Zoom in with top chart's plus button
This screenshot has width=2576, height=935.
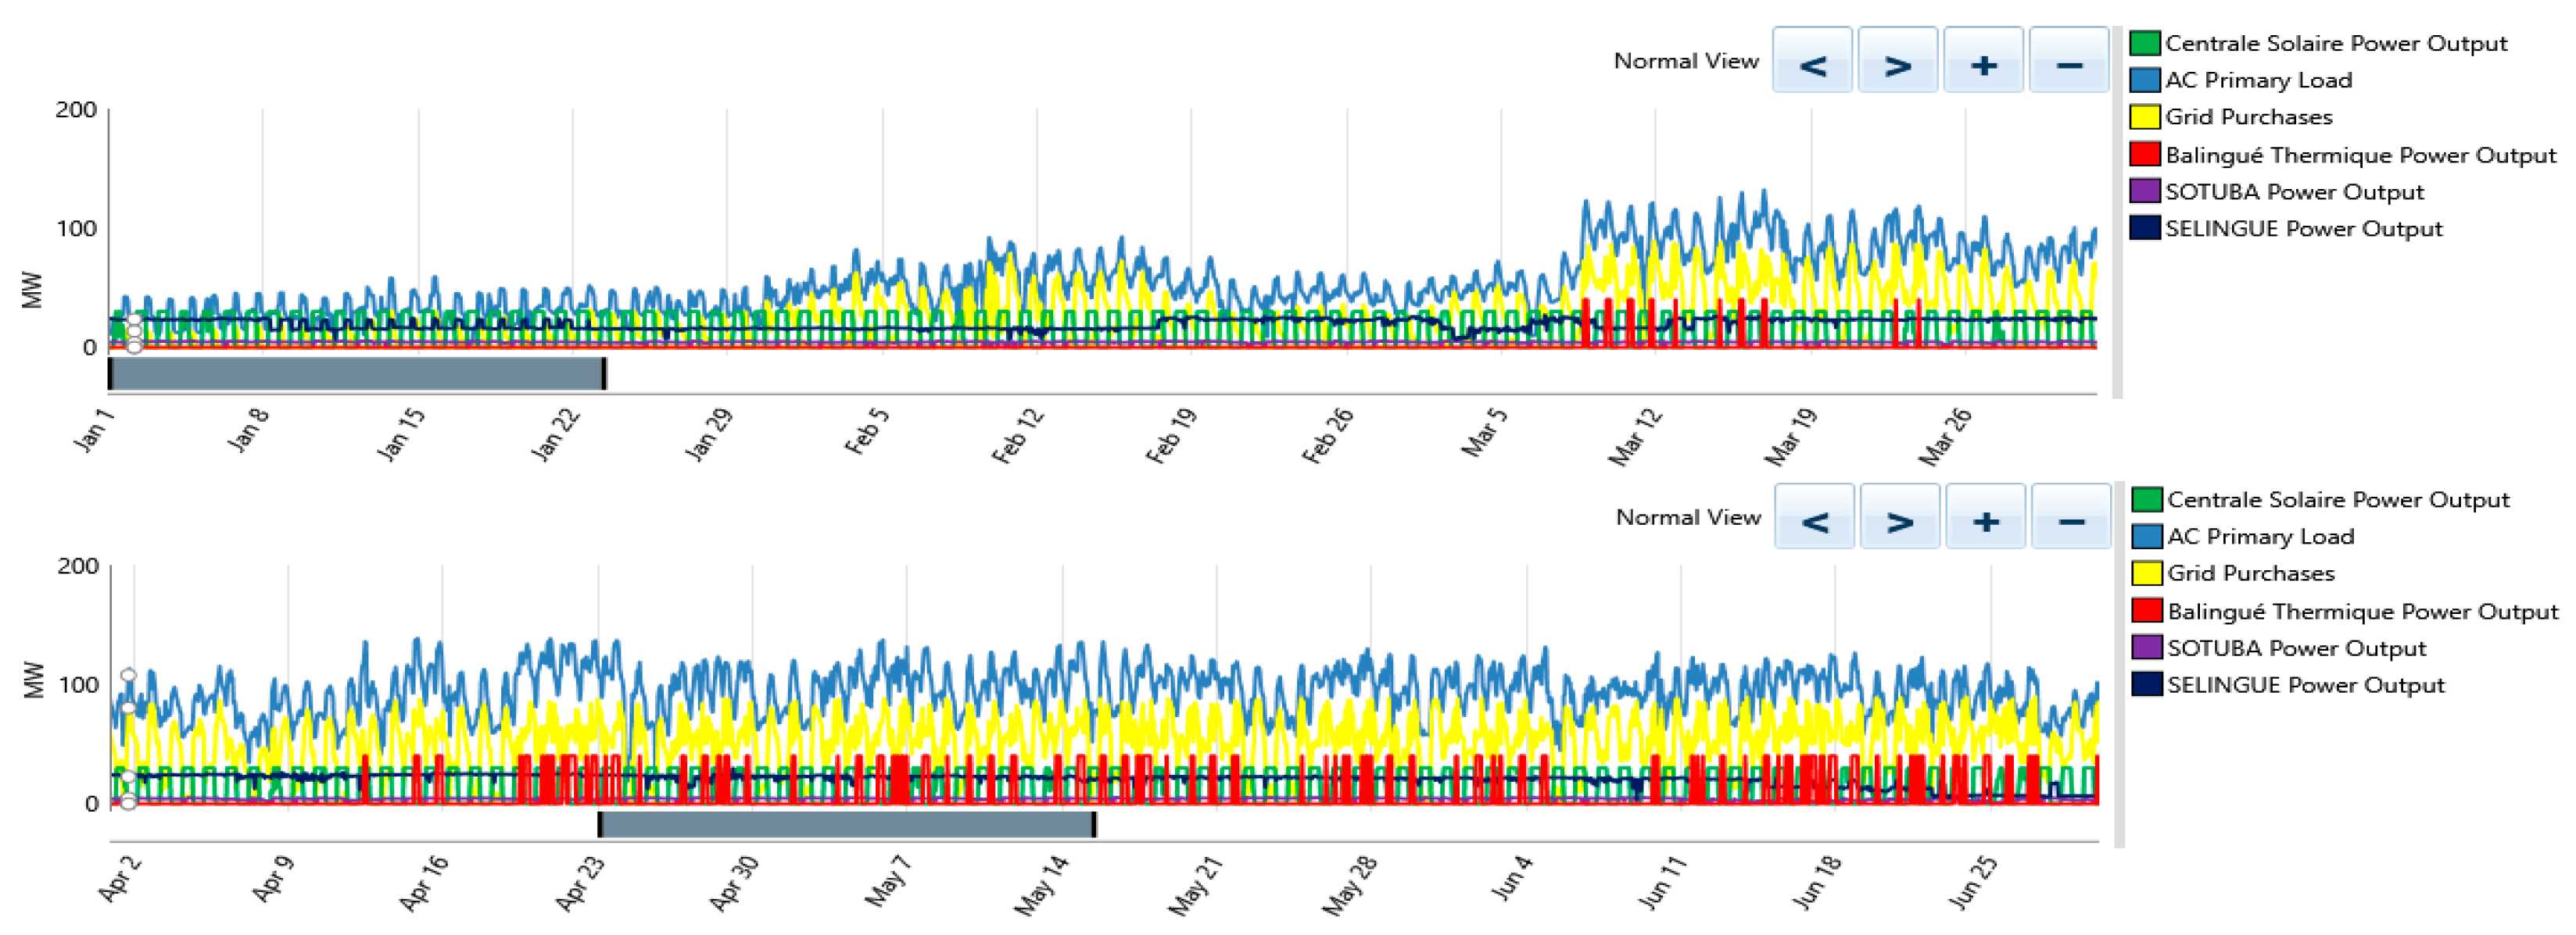tap(1983, 62)
